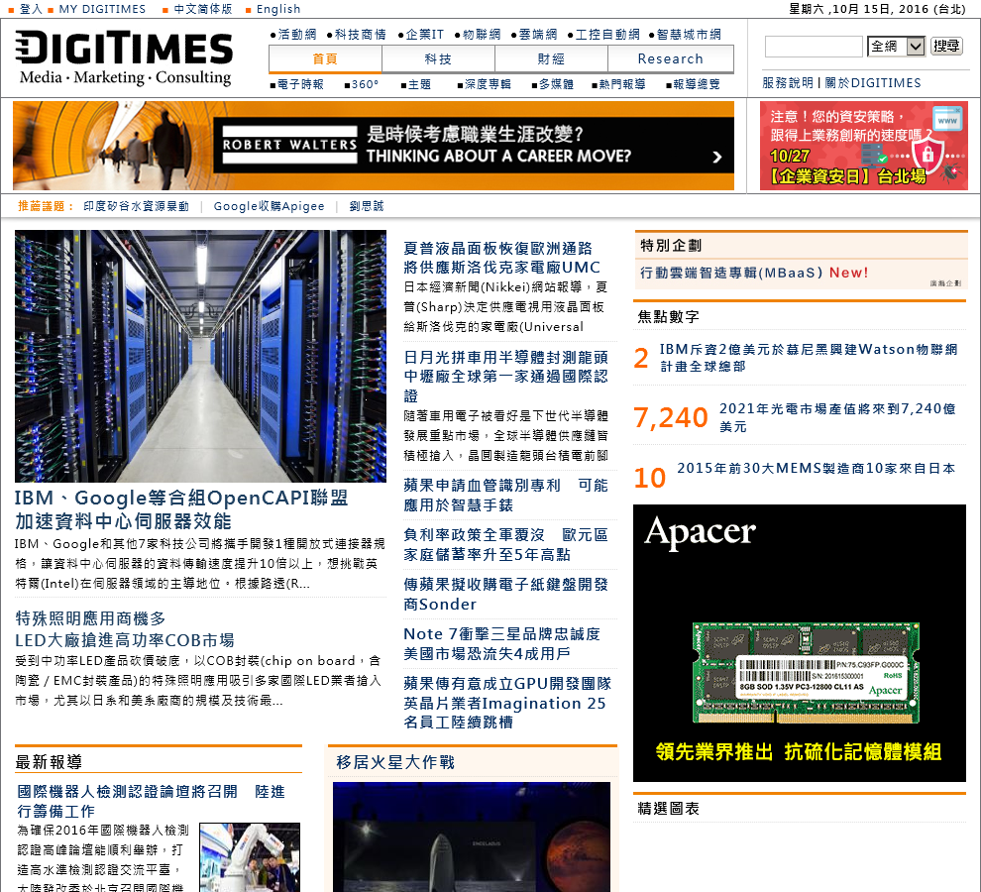981x892 pixels.
Task: Open 工控自動網 in the top navigation
Action: 607,35
